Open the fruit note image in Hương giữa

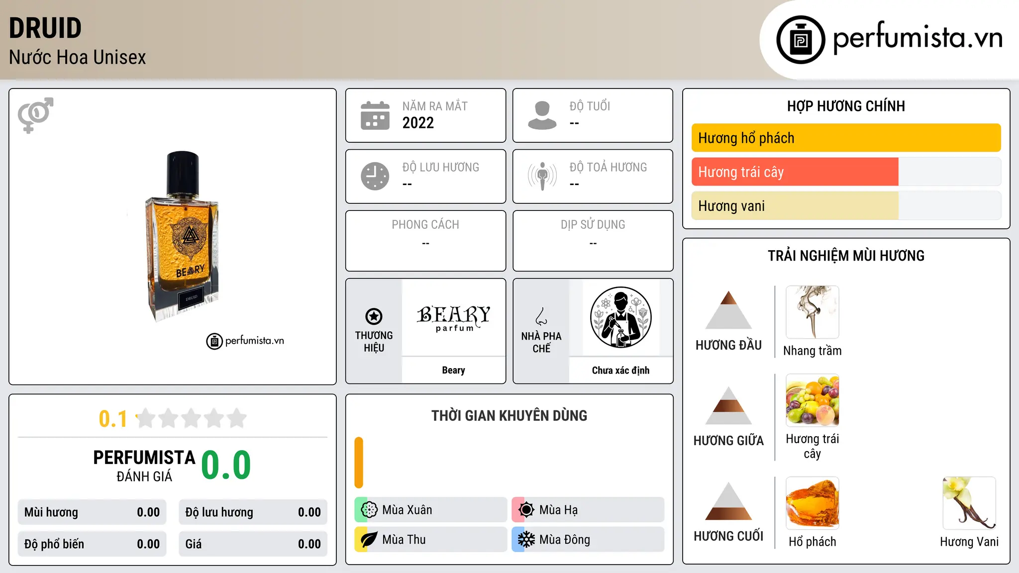pyautogui.click(x=813, y=400)
